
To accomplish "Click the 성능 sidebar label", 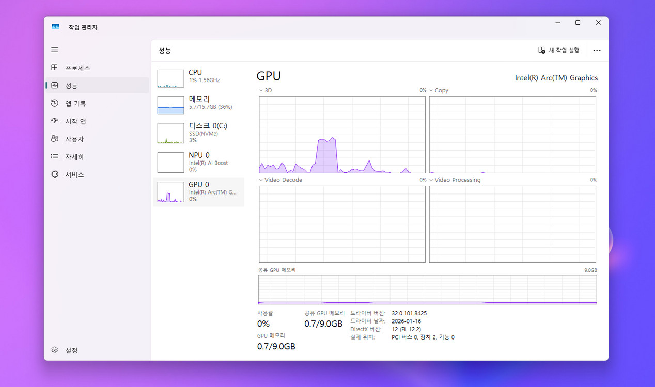I will coord(71,86).
